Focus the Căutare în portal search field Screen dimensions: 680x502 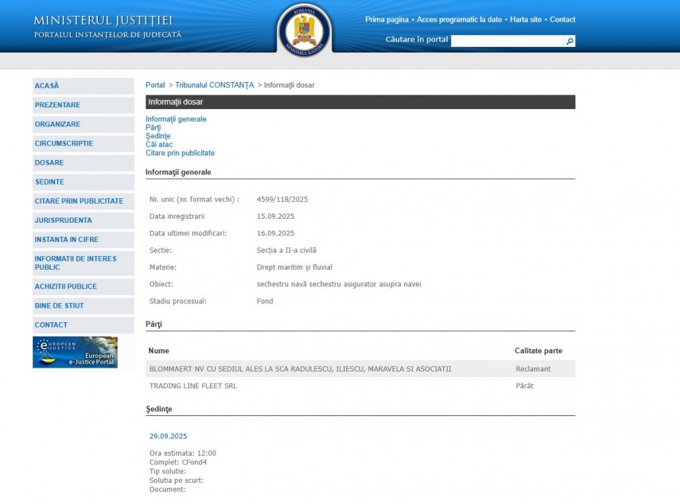tap(507, 41)
